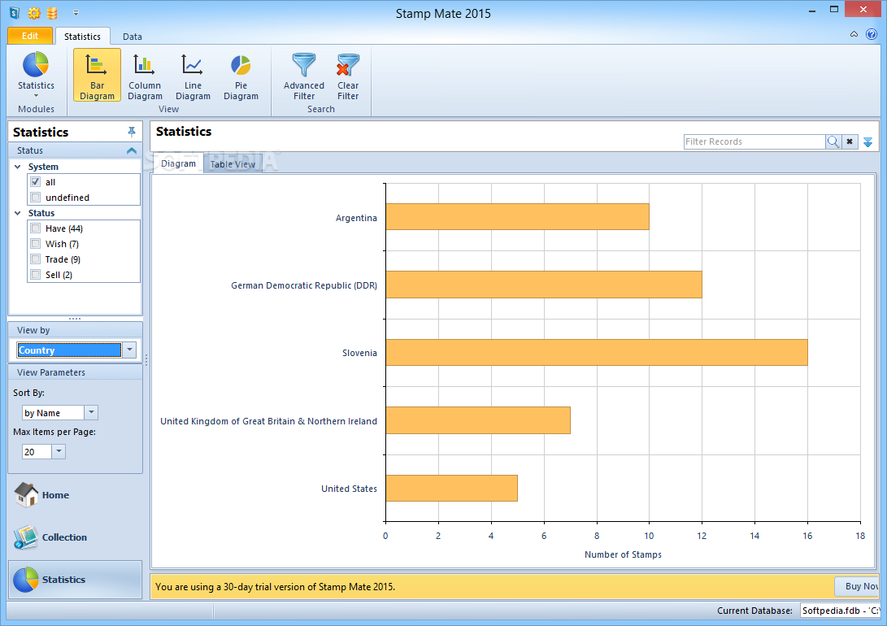The width and height of the screenshot is (887, 626).
Task: Go to Home in navigation pane
Action: tap(41, 495)
